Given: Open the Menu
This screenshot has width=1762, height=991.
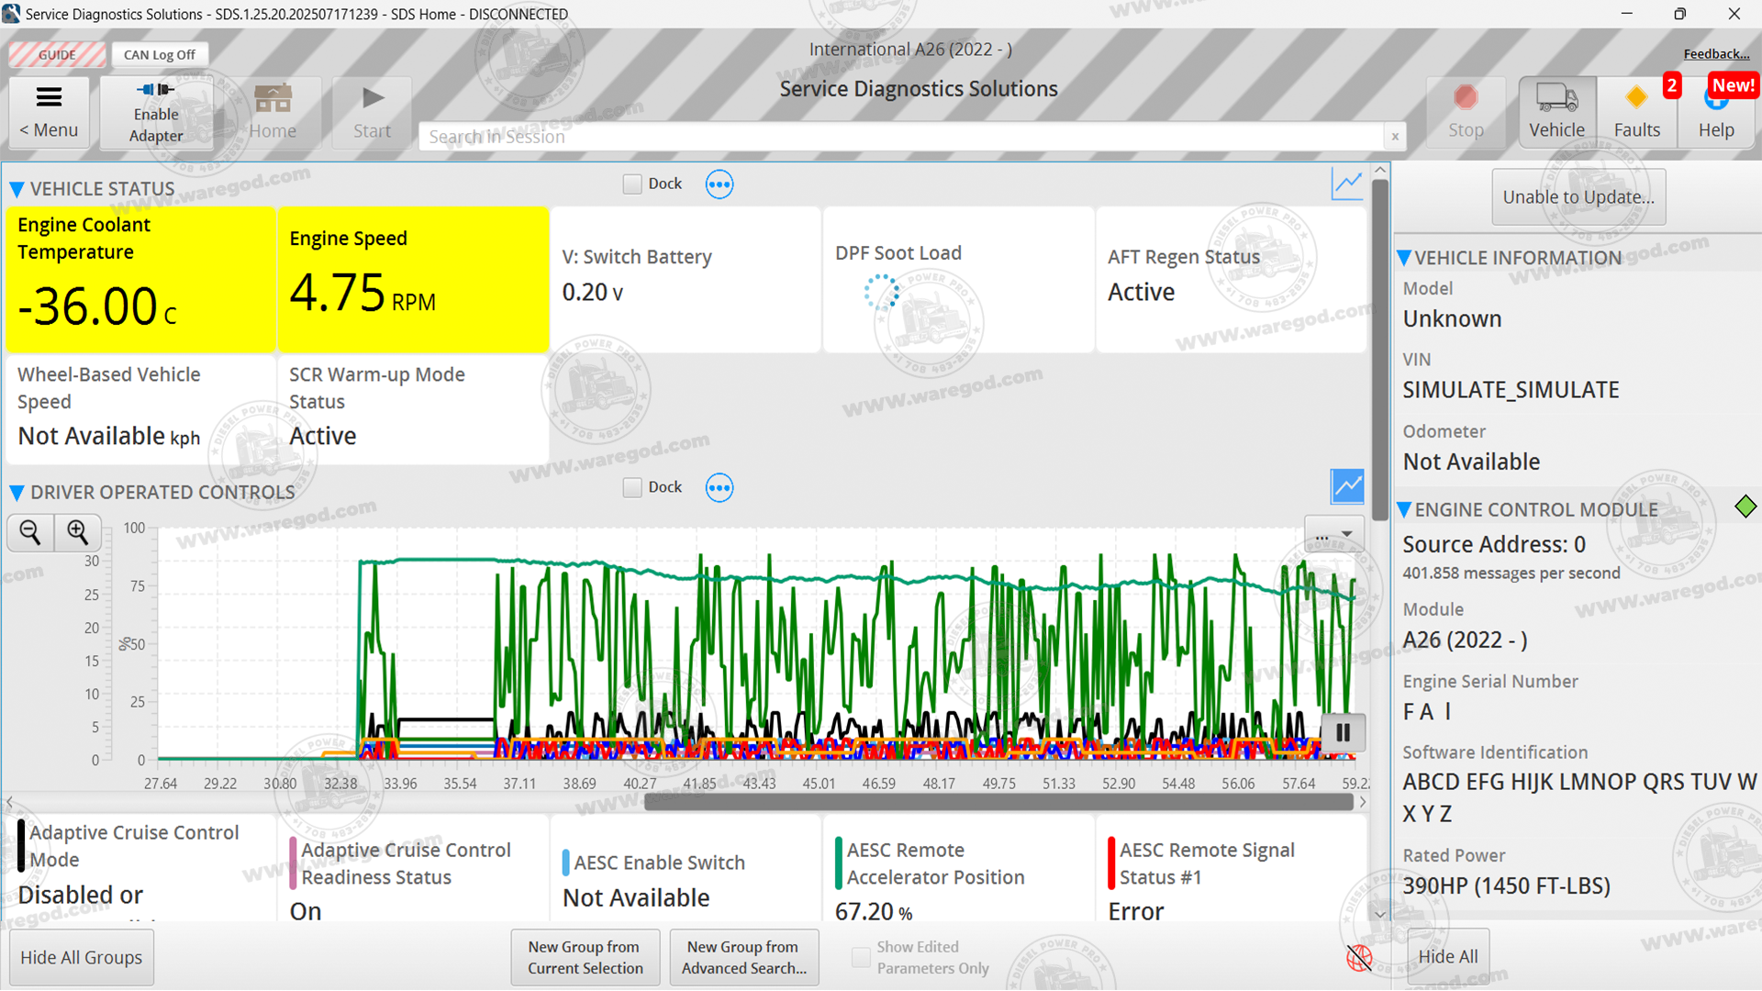Looking at the screenshot, I should (x=50, y=111).
